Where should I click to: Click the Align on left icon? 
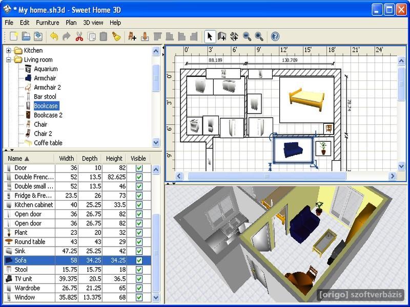point(182,36)
